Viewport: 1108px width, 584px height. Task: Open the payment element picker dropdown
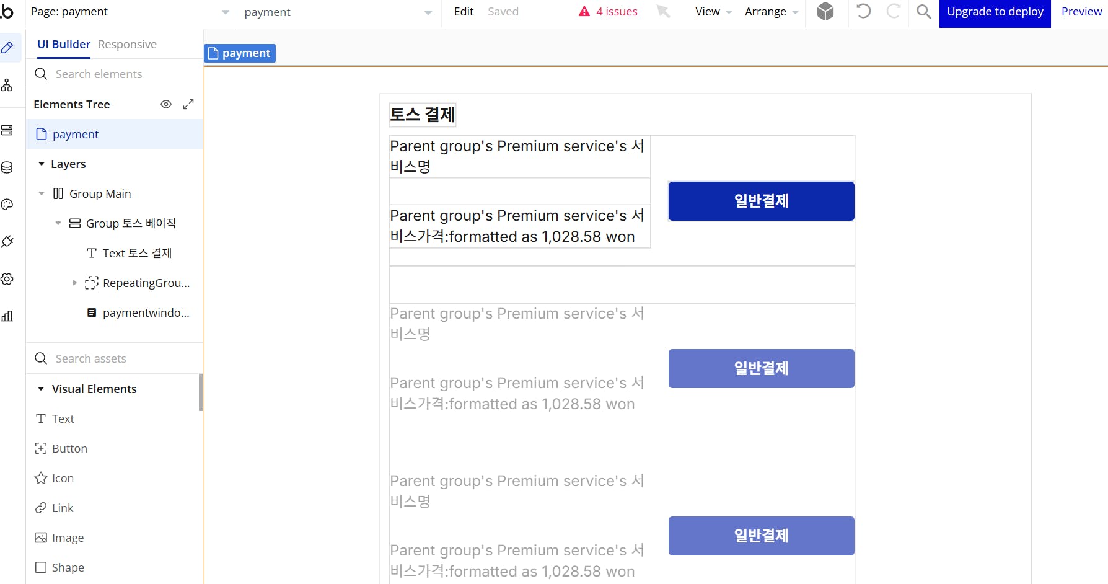tap(338, 12)
